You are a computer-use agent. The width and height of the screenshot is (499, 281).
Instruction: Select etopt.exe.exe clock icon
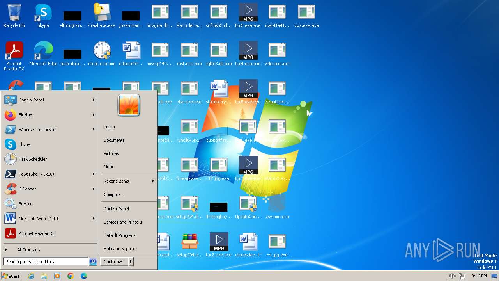pyautogui.click(x=102, y=54)
